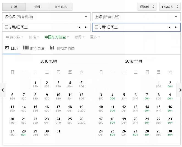Expand the 中国东方航空 airline filter
This screenshot has width=182, height=147.
coord(57,37)
